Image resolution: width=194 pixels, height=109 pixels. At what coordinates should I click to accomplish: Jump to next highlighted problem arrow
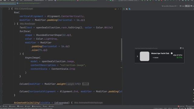121,9
